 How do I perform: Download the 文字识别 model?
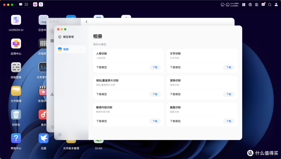click(229, 67)
